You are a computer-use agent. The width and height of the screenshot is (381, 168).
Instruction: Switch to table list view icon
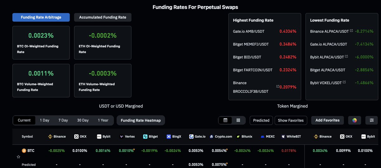coord(225,120)
